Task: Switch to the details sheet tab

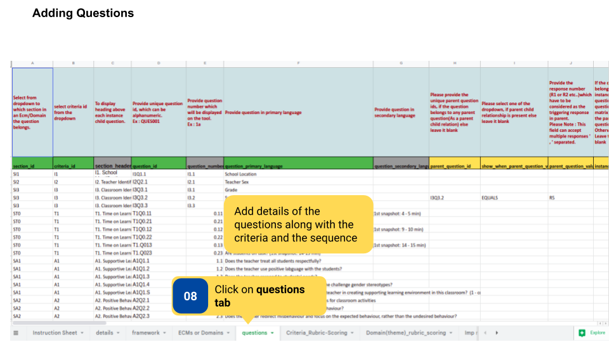Action: 105,332
